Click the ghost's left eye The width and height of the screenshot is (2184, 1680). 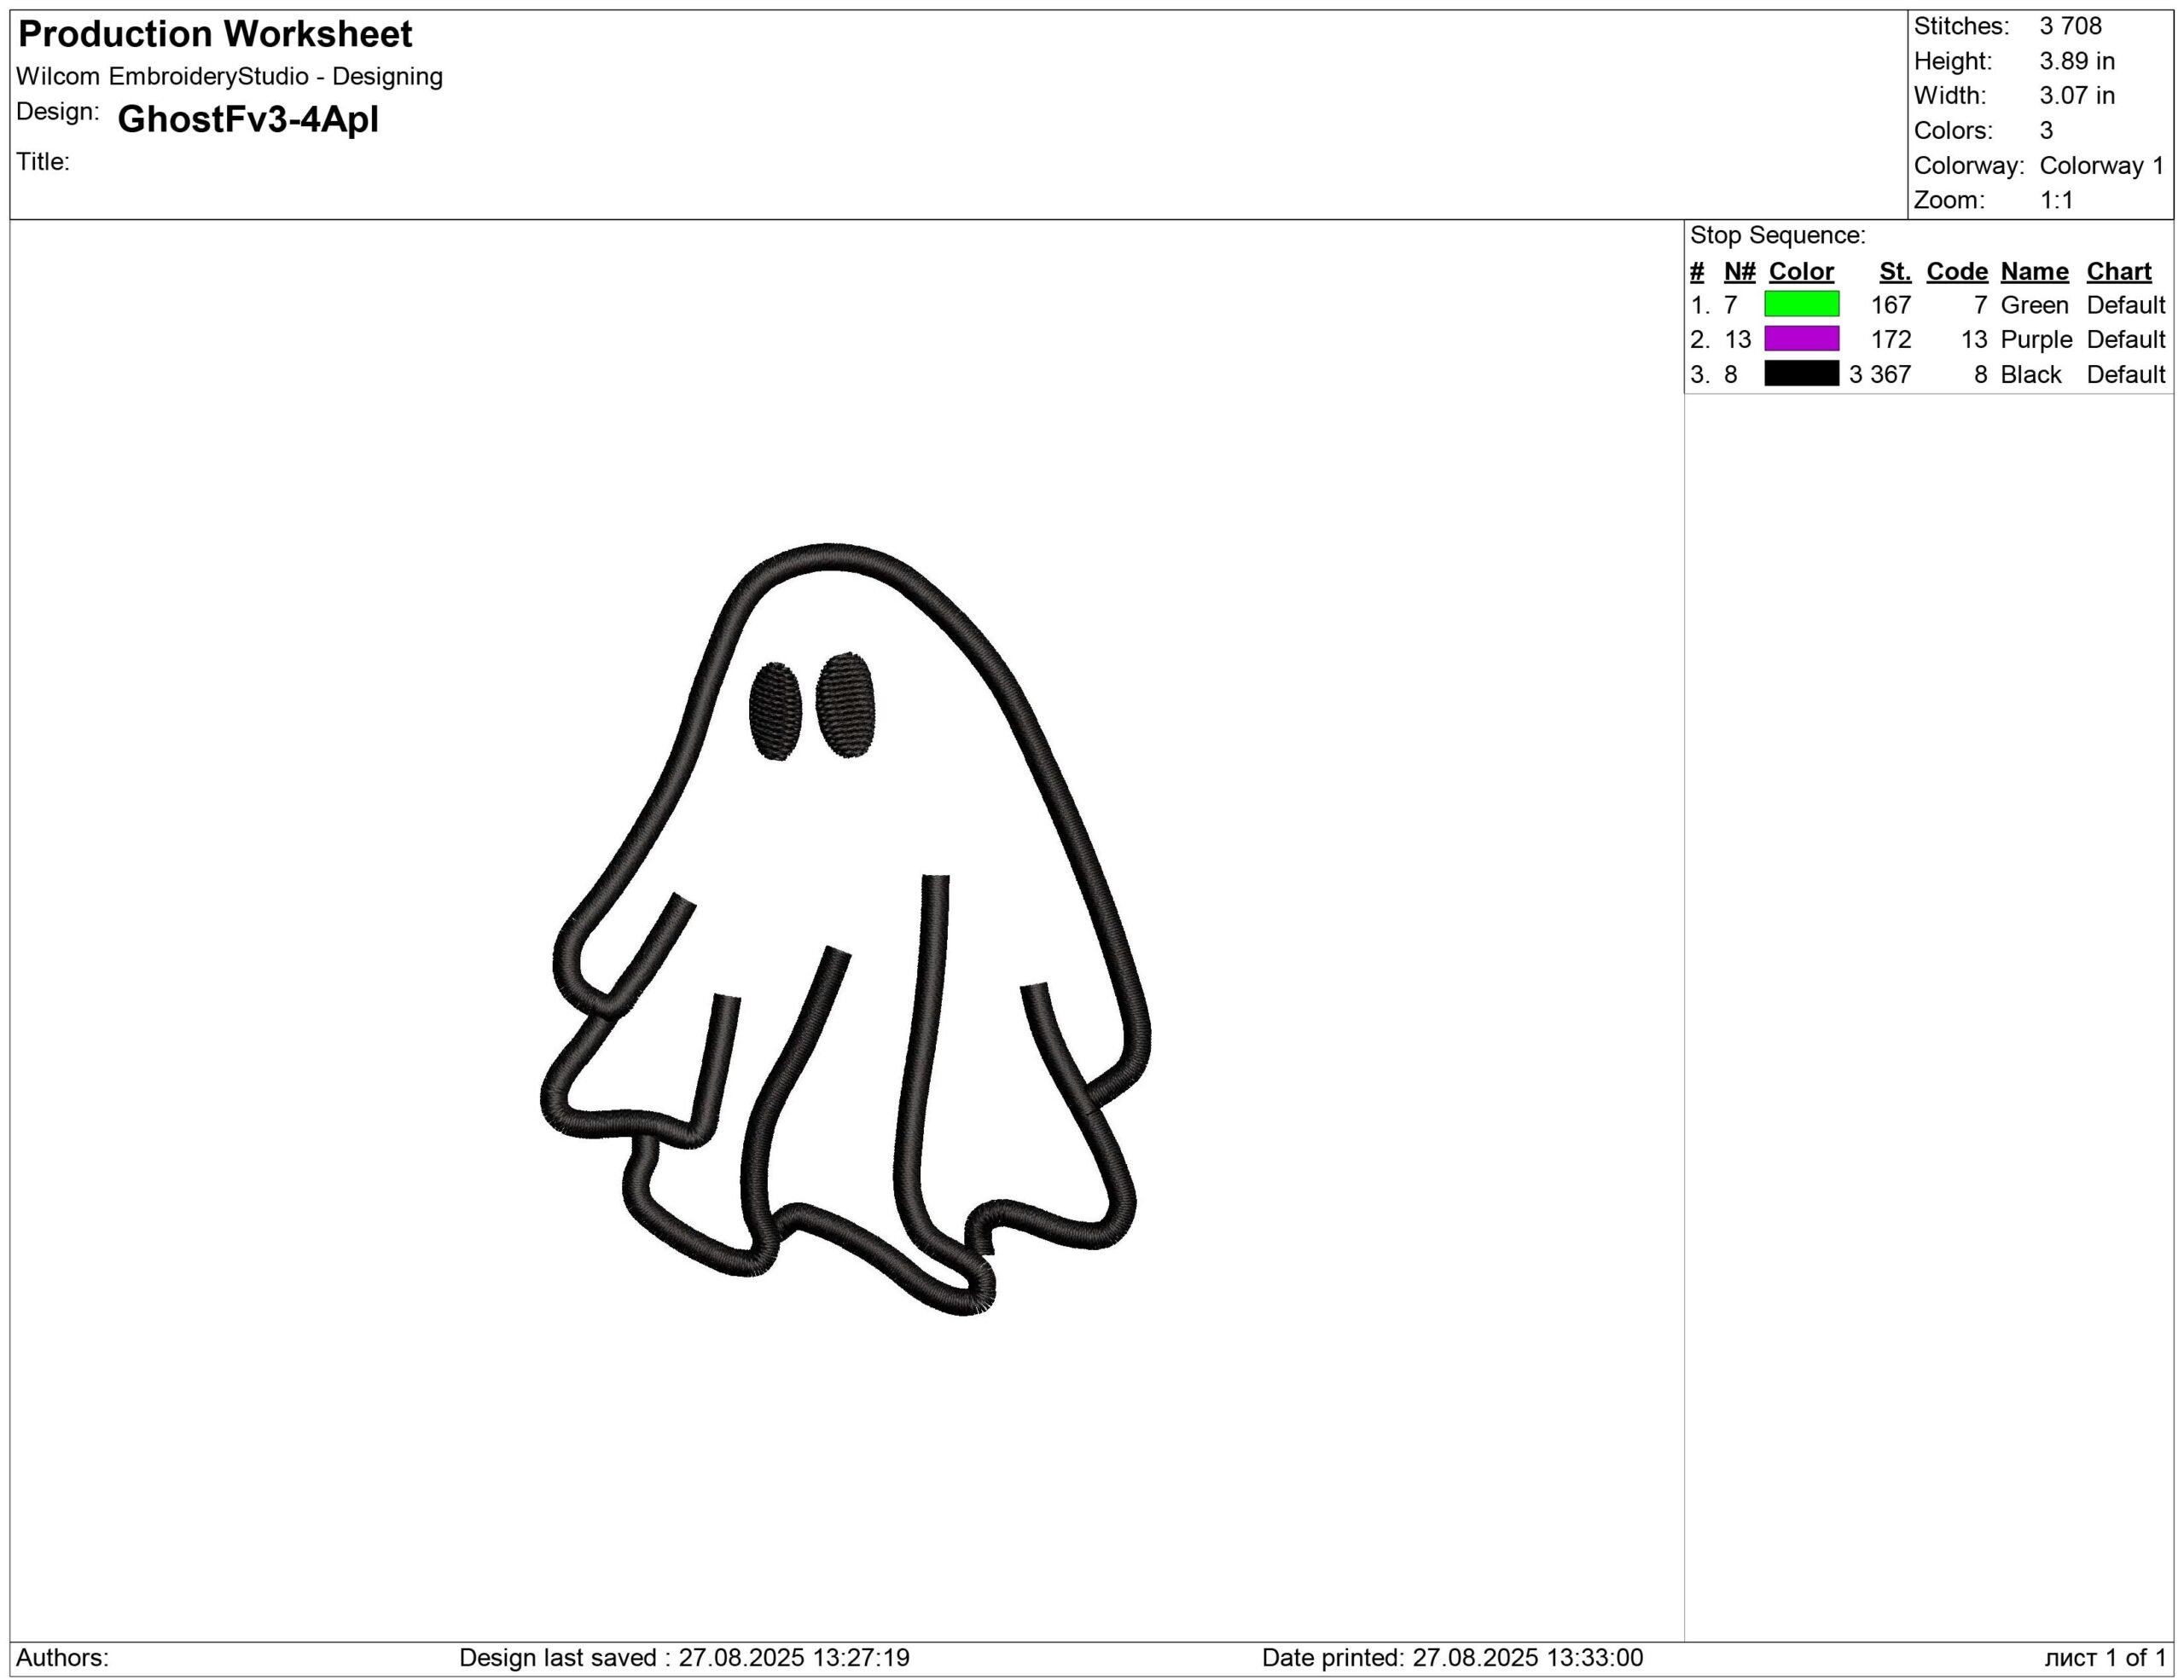click(x=775, y=710)
